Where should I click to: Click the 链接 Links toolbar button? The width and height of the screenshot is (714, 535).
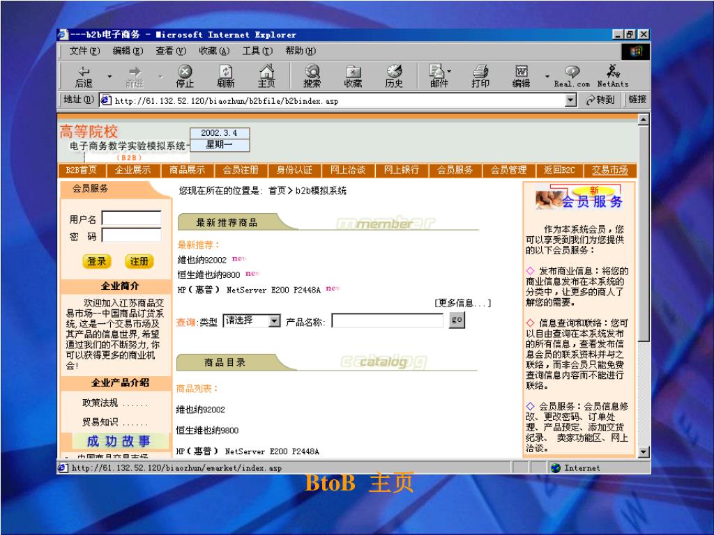pos(637,100)
